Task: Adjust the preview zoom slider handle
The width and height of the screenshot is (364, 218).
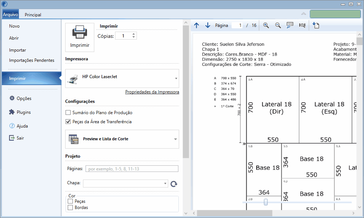Action: tap(266, 202)
